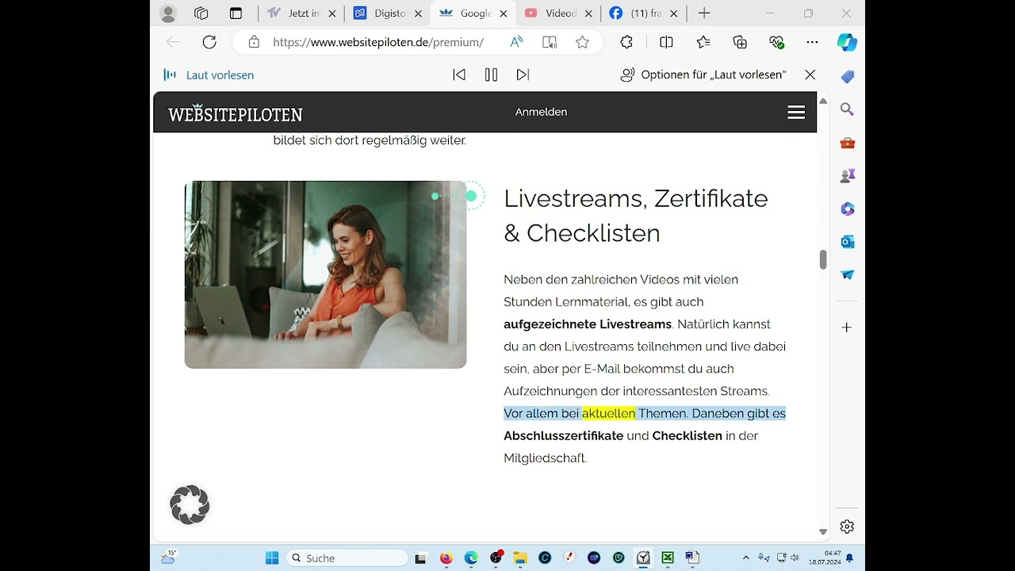
Task: Open Browser essentials heart icon
Action: (x=776, y=42)
